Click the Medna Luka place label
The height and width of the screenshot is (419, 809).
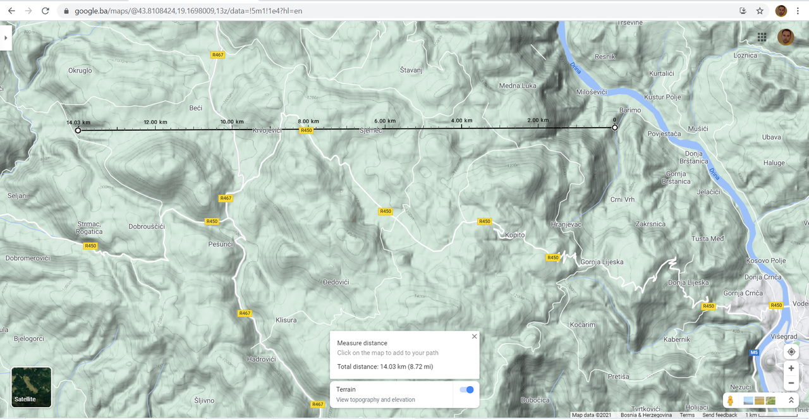click(518, 86)
